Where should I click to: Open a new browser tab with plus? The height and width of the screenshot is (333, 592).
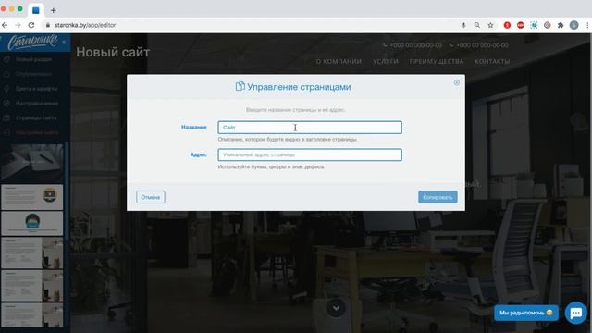click(54, 10)
